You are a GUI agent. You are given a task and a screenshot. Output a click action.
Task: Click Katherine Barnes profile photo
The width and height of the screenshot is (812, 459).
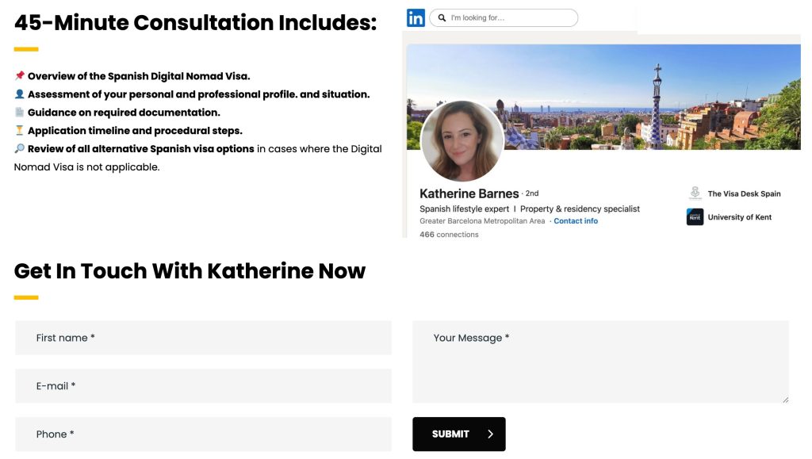click(x=462, y=141)
